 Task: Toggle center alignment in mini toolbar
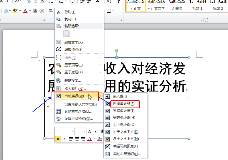click(x=77, y=139)
